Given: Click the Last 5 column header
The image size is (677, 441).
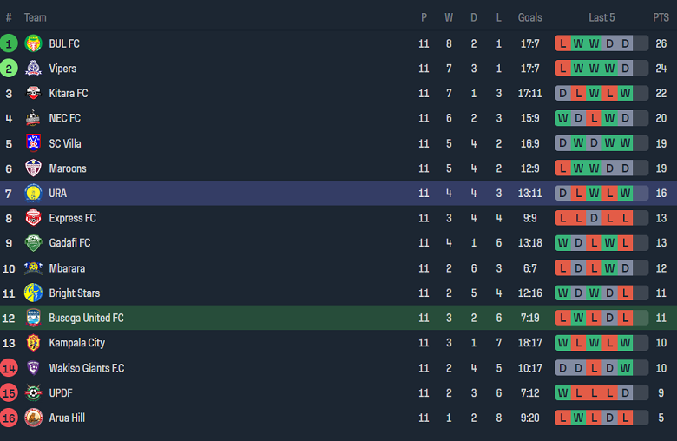Looking at the screenshot, I should click(601, 17).
